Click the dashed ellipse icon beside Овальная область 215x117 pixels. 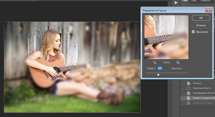coord(189,88)
